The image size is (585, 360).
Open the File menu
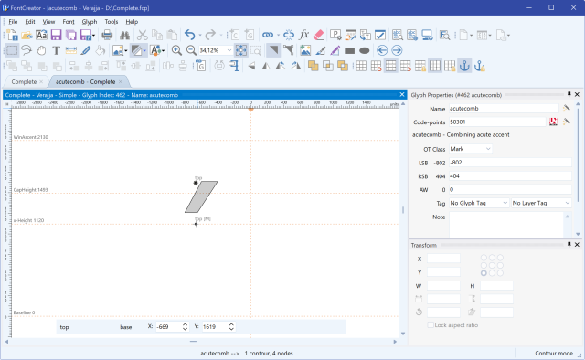tap(13, 22)
